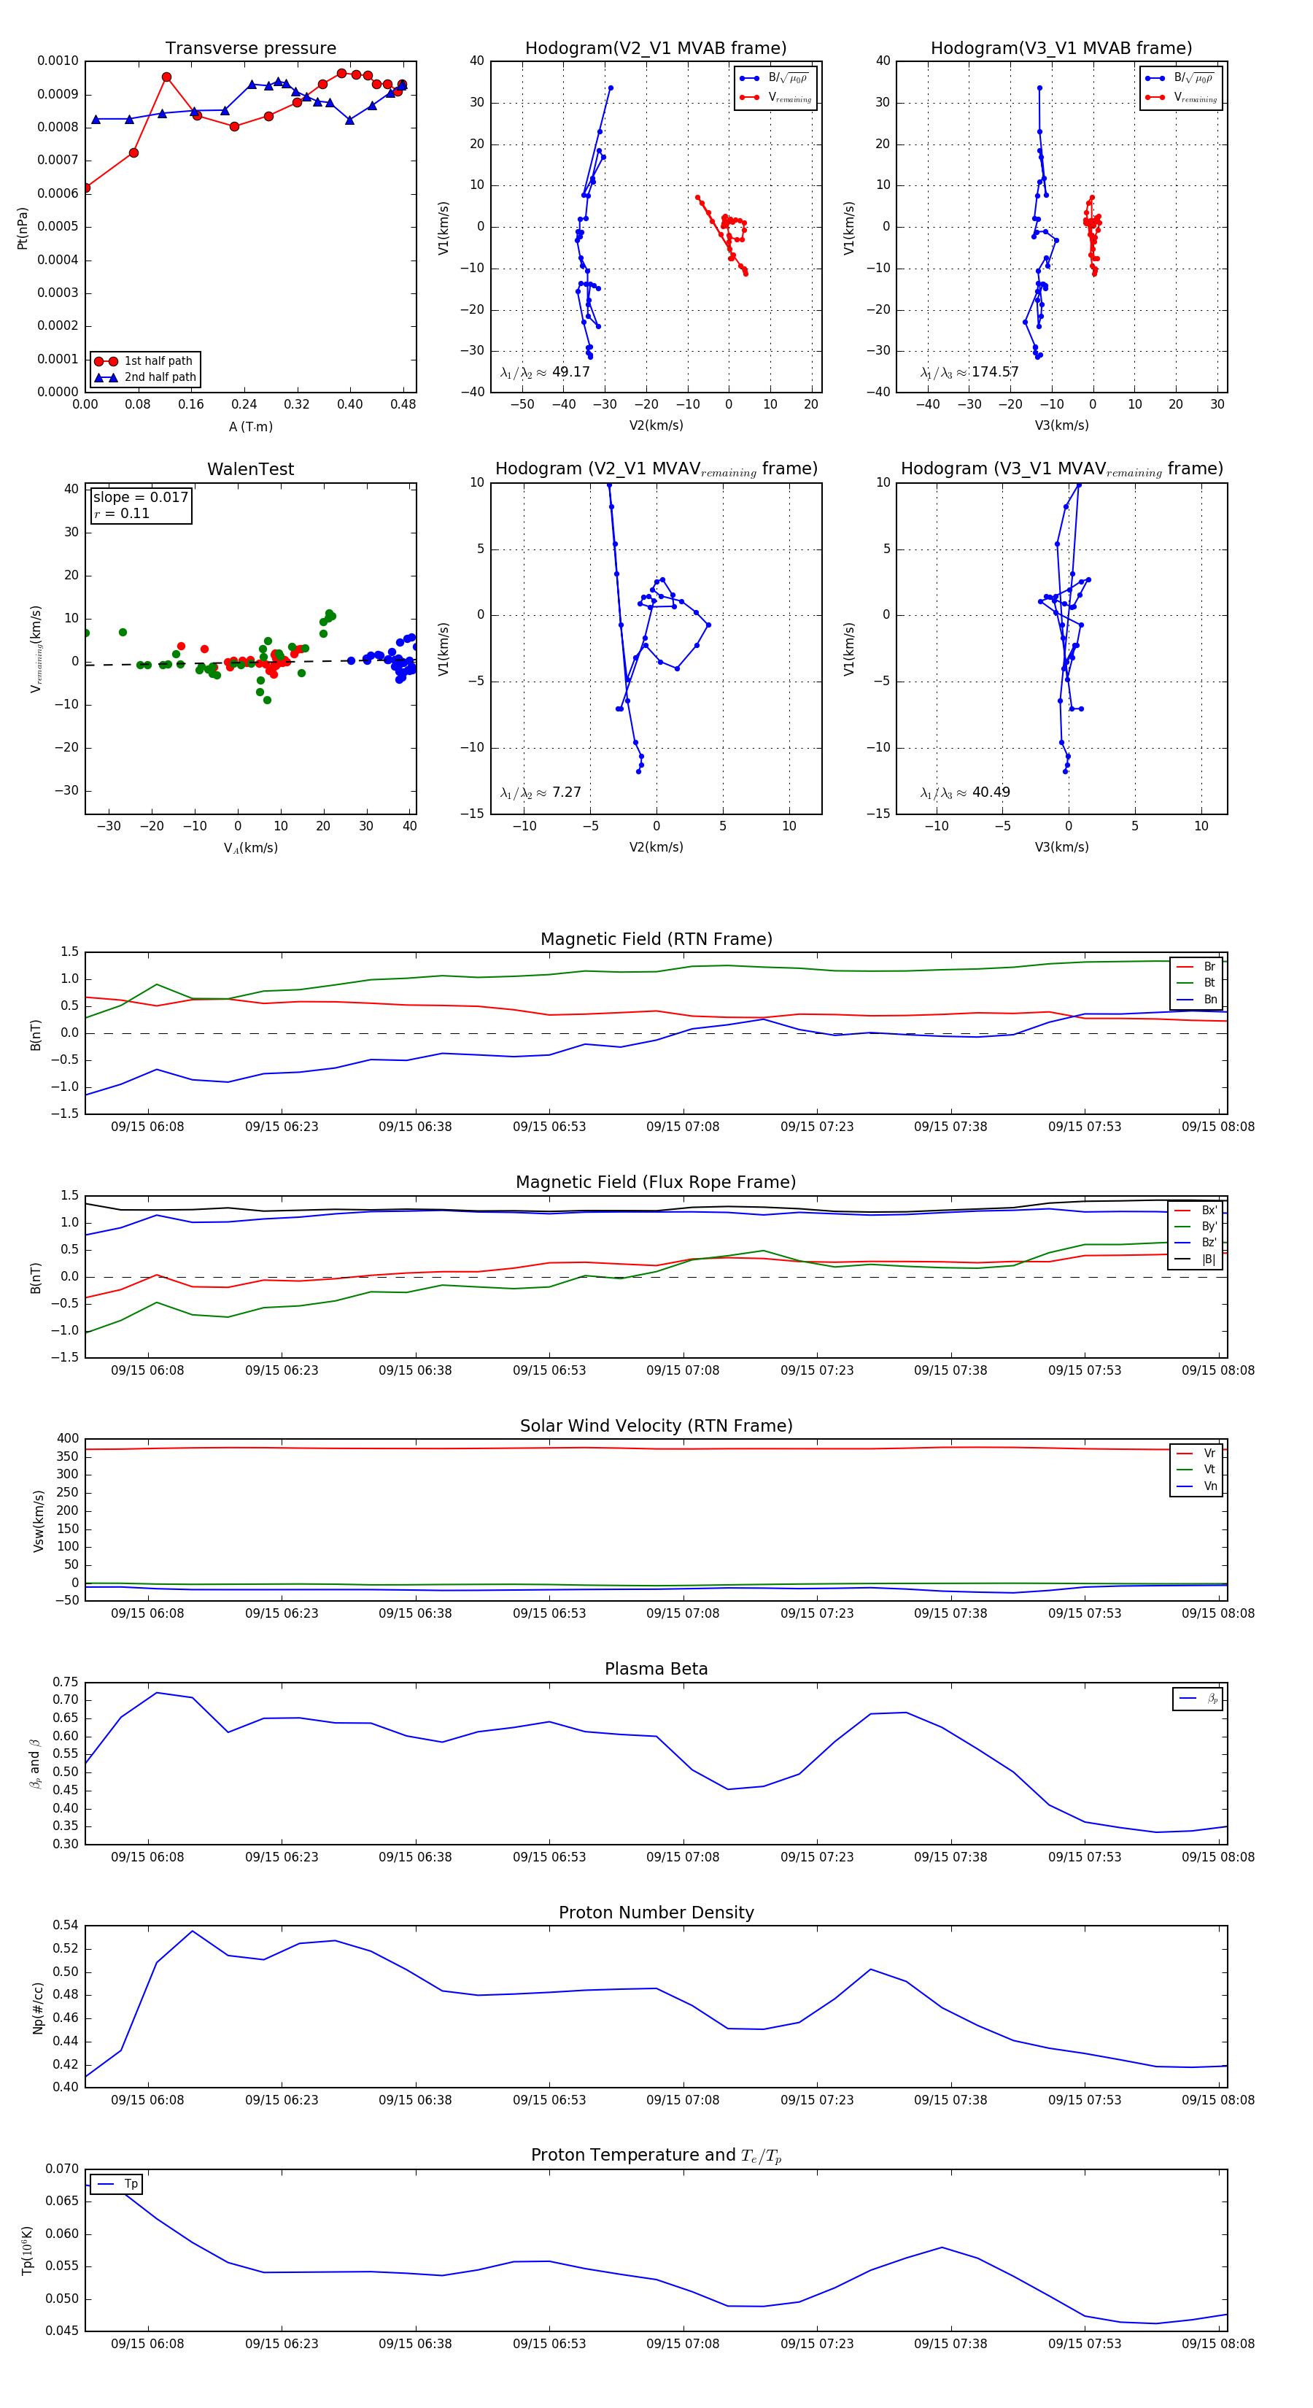Image resolution: width=1313 pixels, height=2408 pixels.
Task: Click the 'Proton Temperature and Te/Tp' title
Action: pos(656,2156)
